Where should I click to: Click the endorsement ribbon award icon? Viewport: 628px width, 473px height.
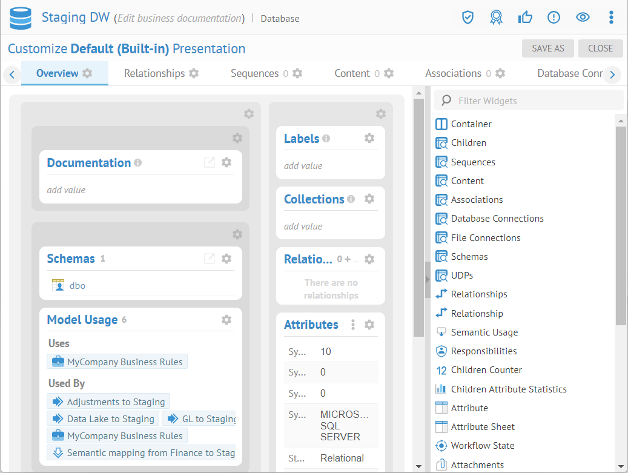tap(496, 18)
